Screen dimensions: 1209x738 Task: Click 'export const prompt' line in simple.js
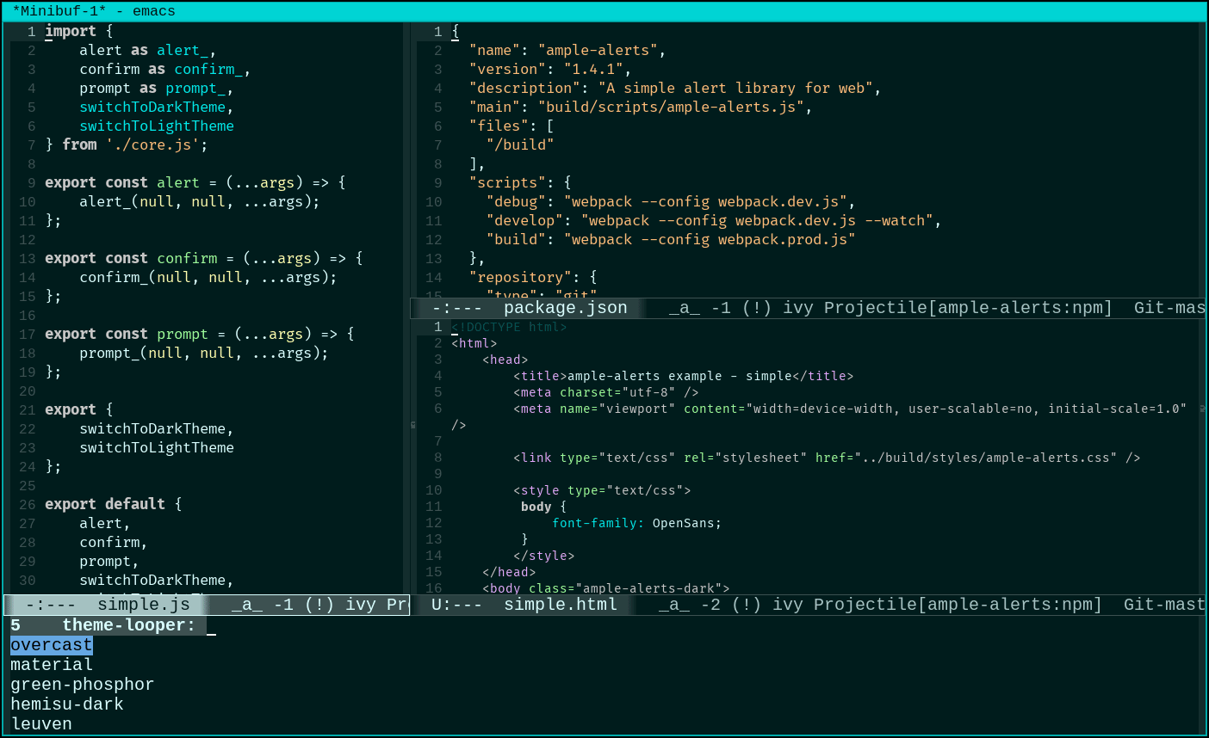[200, 334]
